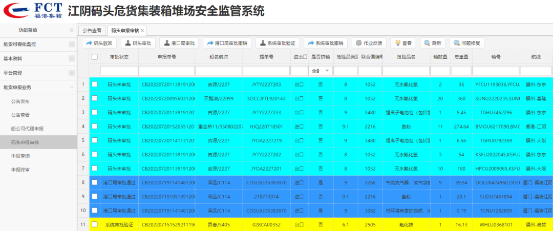This screenshot has height=231, width=553.
Task: Sort by the 申报单号 column header
Action: (x=167, y=57)
